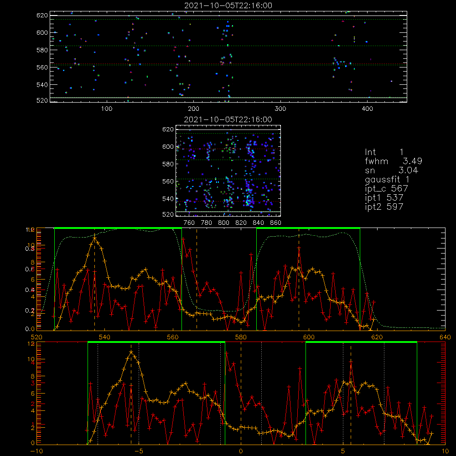This screenshot has width=456, height=456.
Task: Click y-axis label 580 of the top image
Action: 42,50
